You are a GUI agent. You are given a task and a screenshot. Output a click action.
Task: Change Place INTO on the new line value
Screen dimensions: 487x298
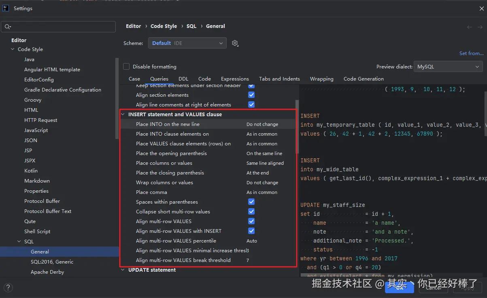262,124
